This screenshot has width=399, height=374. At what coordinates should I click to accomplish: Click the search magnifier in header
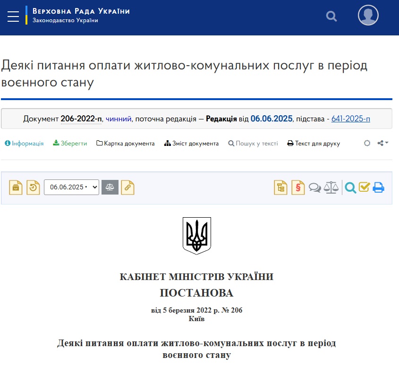click(331, 17)
